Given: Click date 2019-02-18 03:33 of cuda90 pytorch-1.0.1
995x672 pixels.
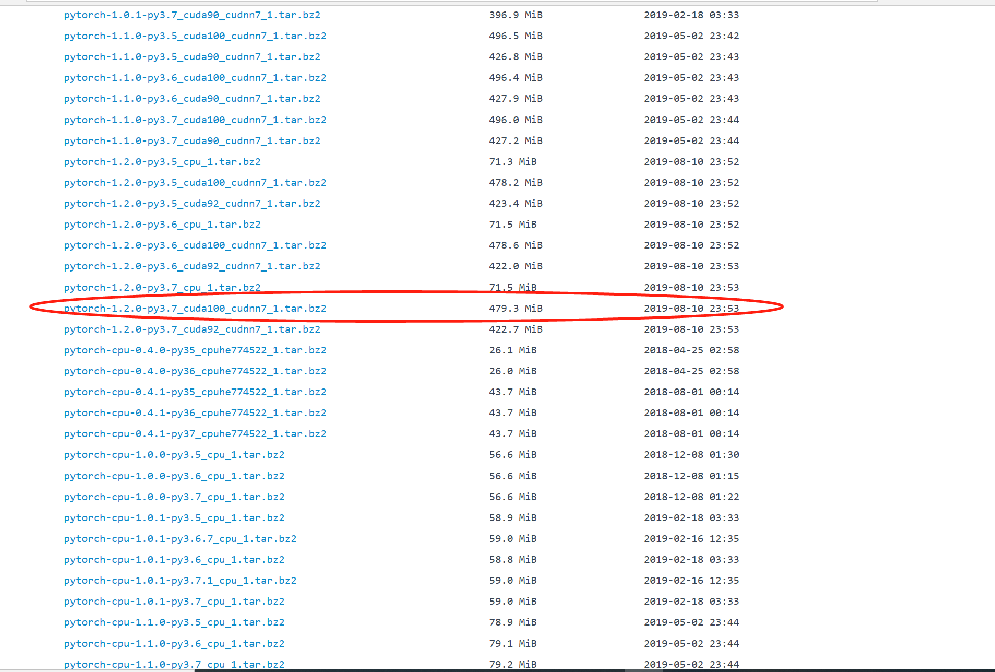Looking at the screenshot, I should tap(691, 15).
